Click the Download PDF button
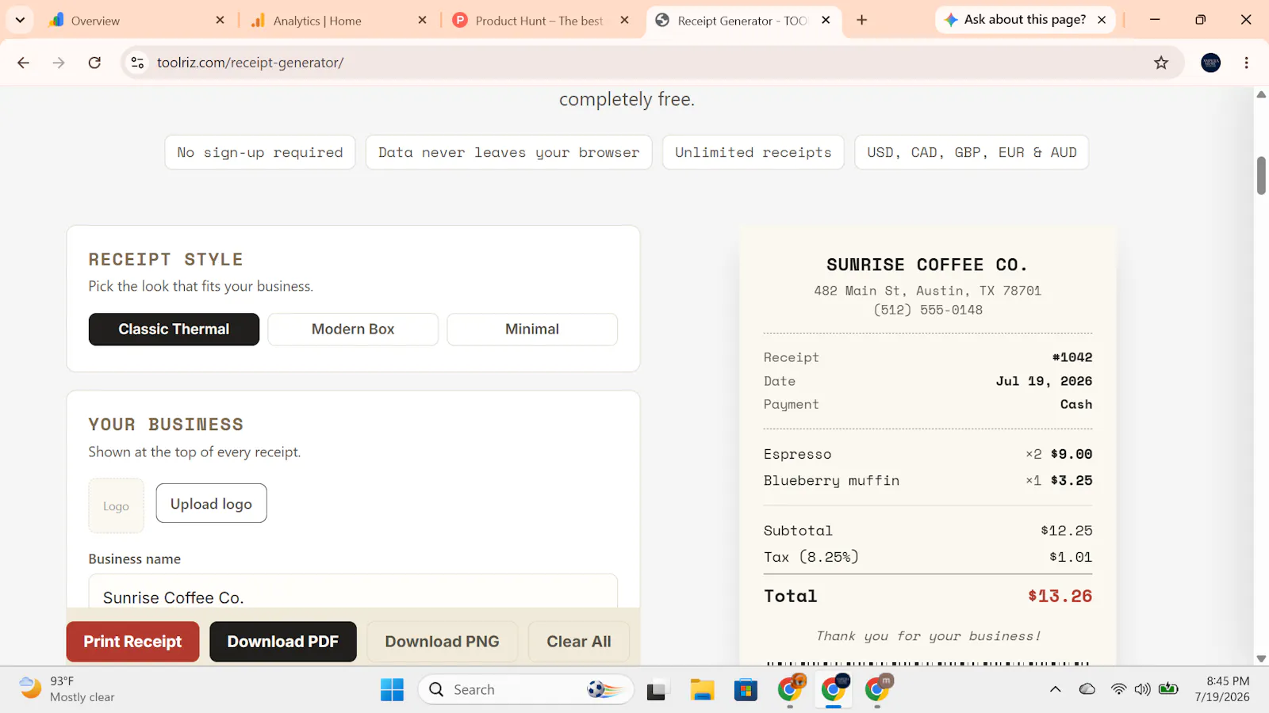This screenshot has width=1269, height=713. pos(283,642)
